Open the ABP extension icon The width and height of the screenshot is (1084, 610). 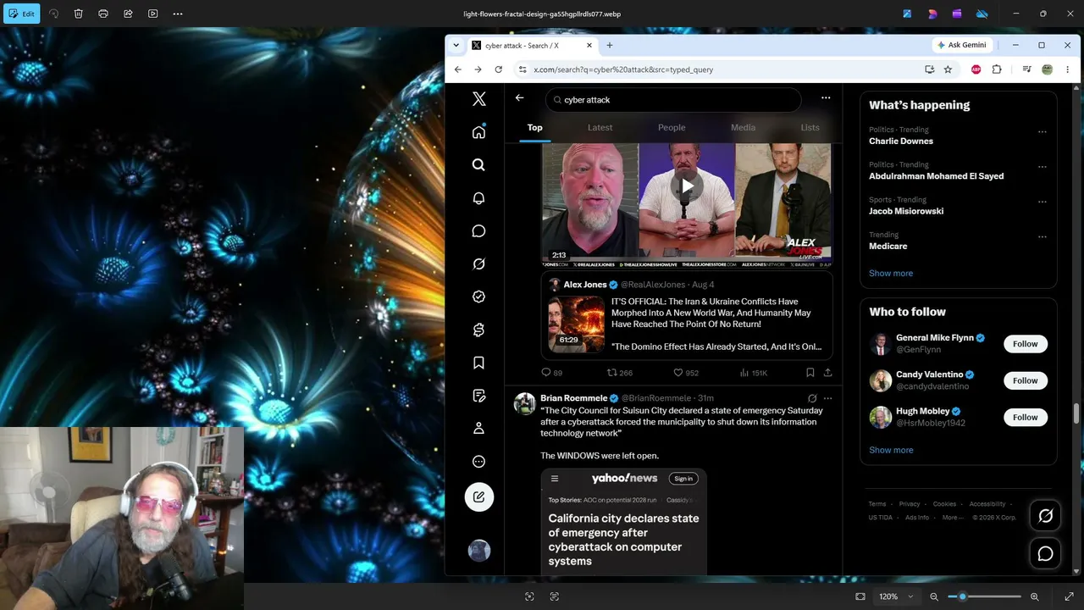(x=976, y=69)
